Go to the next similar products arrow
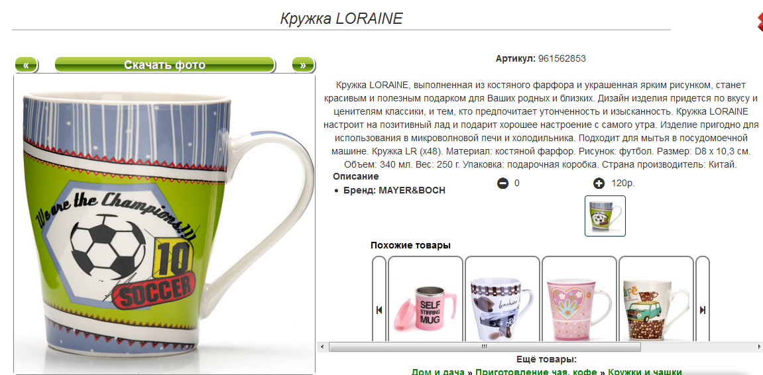 coord(702,310)
